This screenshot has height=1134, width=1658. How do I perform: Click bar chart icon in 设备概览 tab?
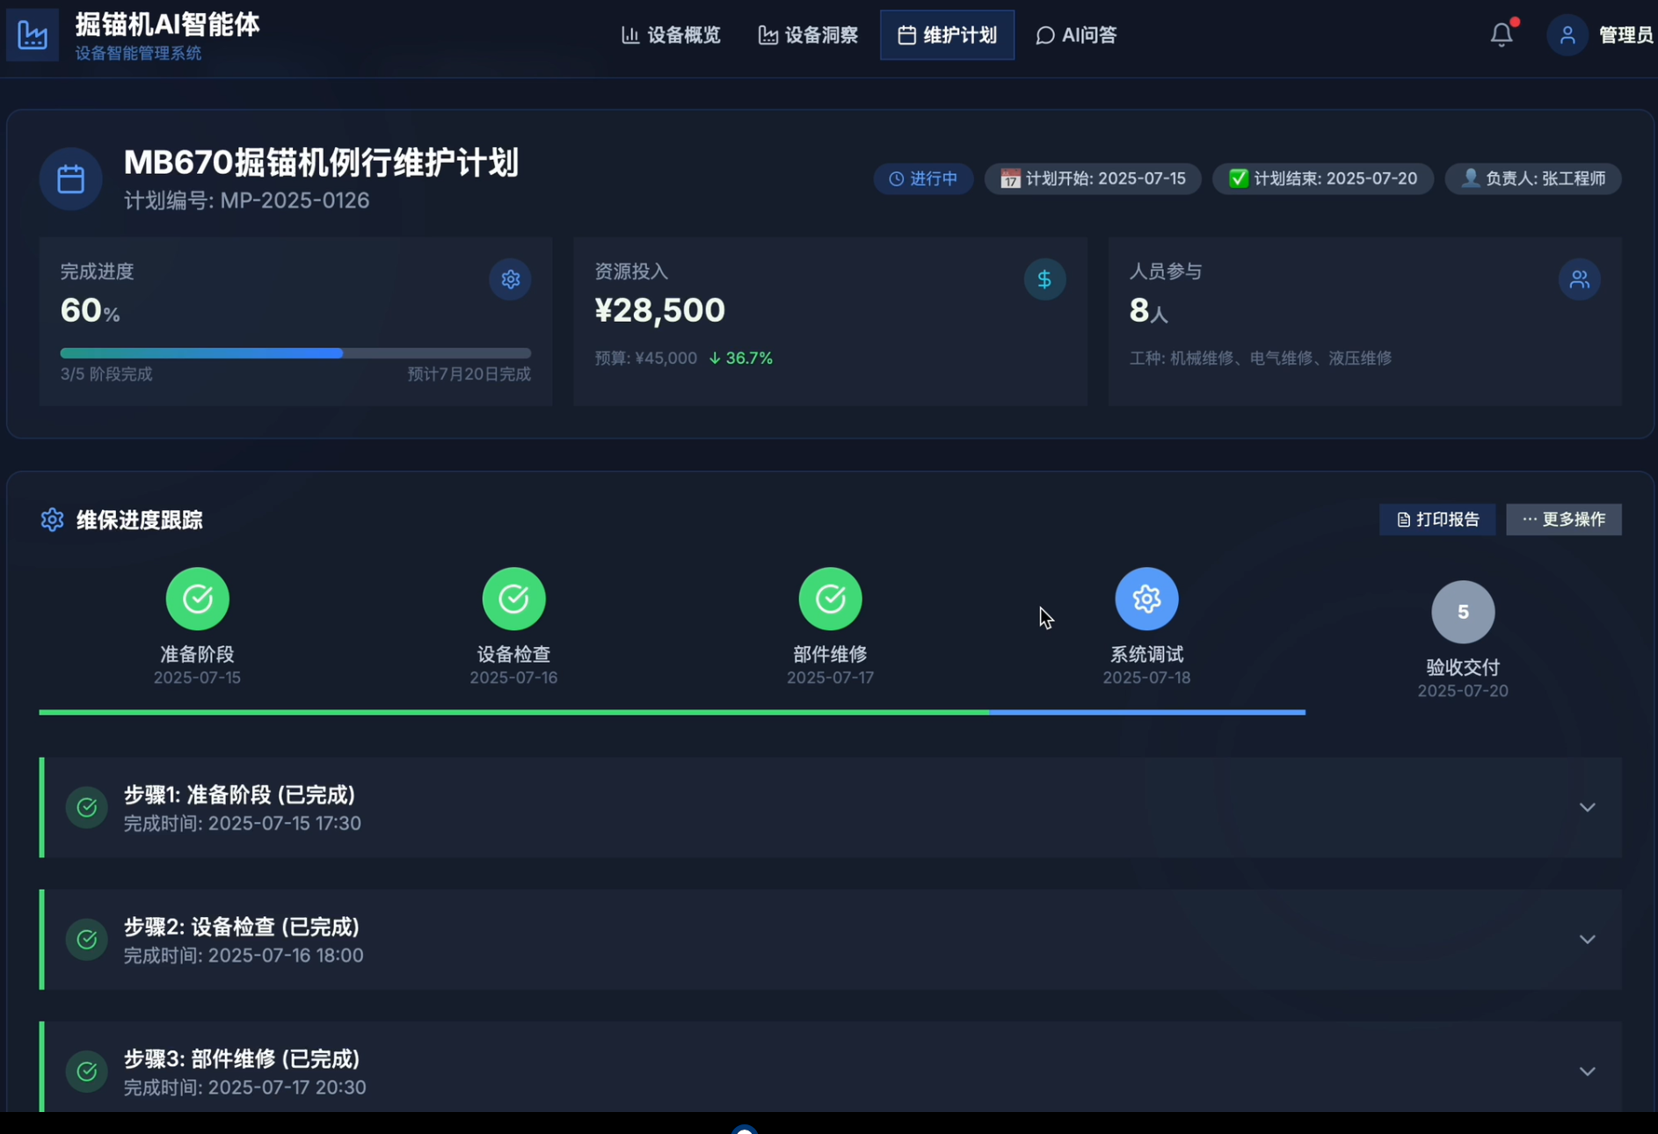[x=629, y=35]
